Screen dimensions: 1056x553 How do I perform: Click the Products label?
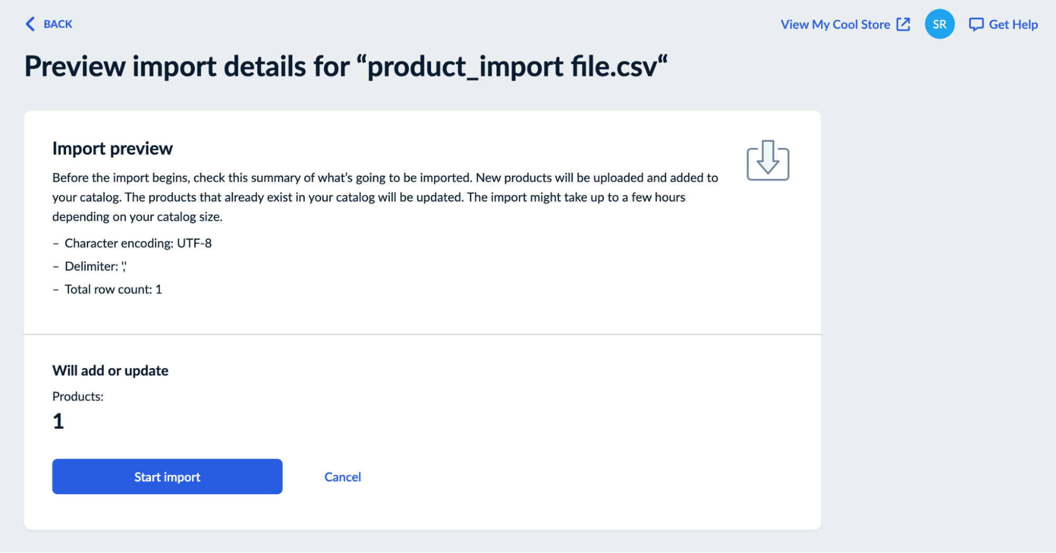coord(78,396)
